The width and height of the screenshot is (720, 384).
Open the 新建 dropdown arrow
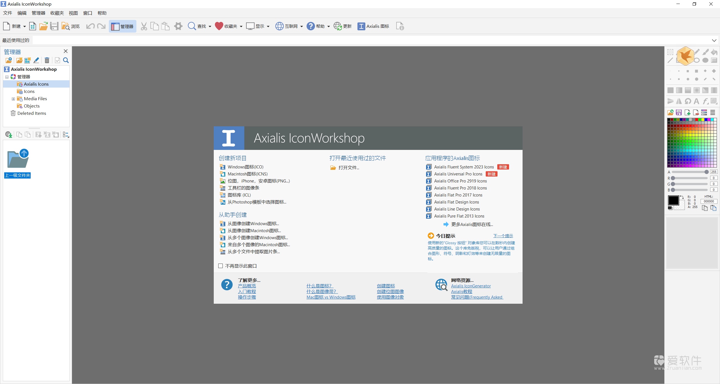pyautogui.click(x=24, y=27)
